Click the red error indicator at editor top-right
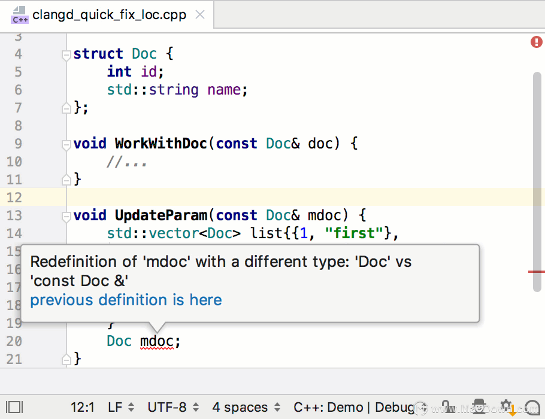 click(x=536, y=42)
